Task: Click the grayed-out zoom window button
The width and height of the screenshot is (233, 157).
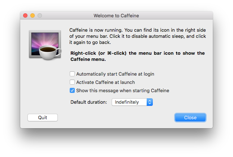Action: pyautogui.click(x=40, y=16)
